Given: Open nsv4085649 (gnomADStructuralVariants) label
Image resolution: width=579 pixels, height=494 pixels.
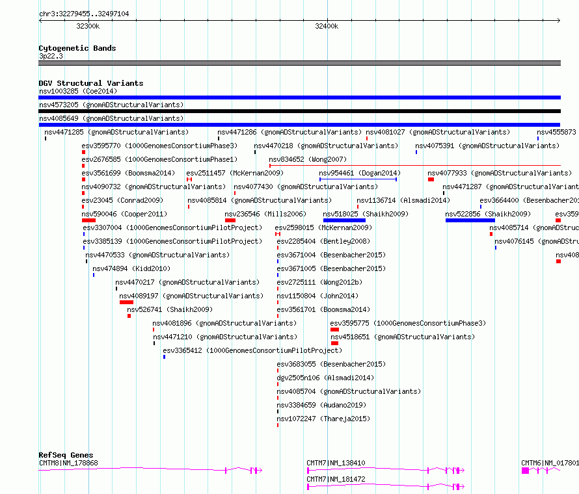Looking at the screenshot, I should pos(111,118).
